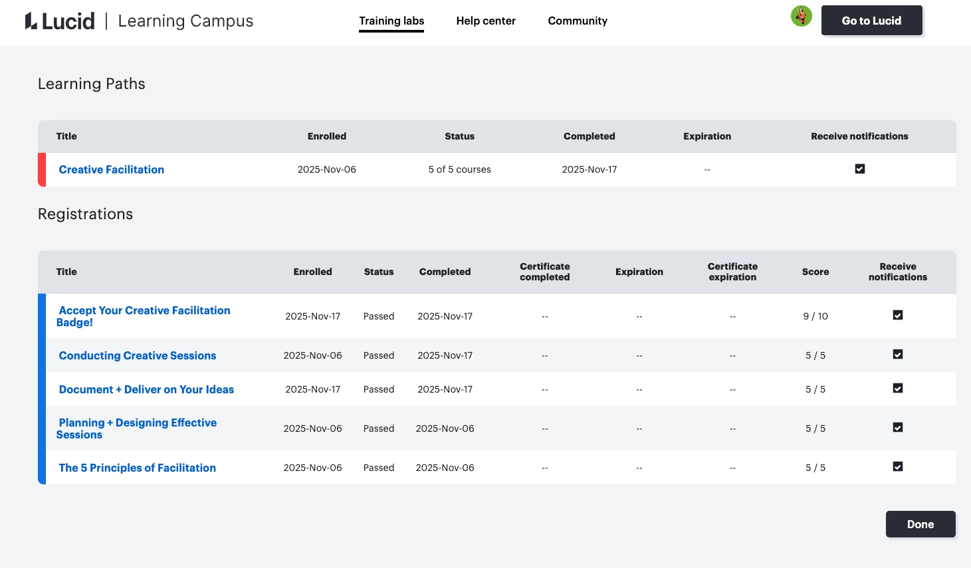Toggle notifications for The 5 Principles of Facilitation
Viewport: 971px width, 568px height.
click(898, 466)
